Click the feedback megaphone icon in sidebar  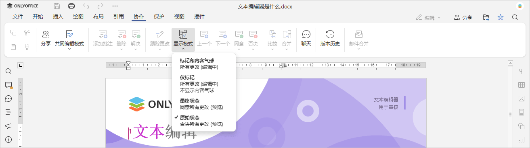pos(8,126)
